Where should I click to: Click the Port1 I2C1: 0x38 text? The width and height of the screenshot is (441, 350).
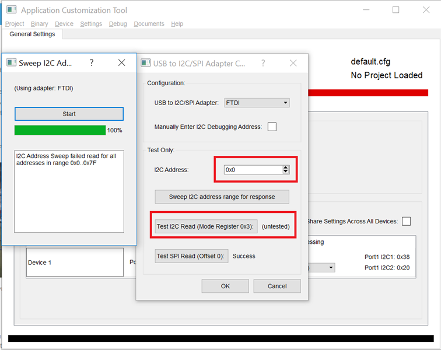tap(387, 257)
